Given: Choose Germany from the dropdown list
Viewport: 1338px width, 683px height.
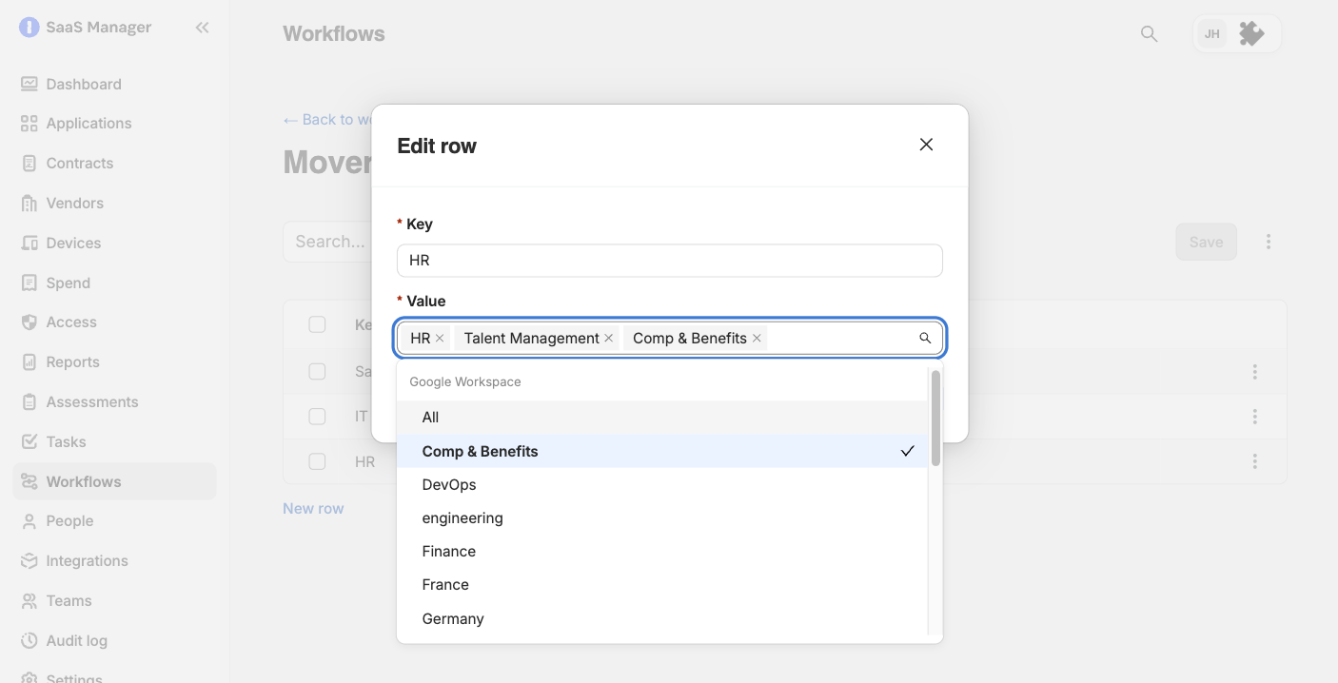Looking at the screenshot, I should click(x=662, y=619).
